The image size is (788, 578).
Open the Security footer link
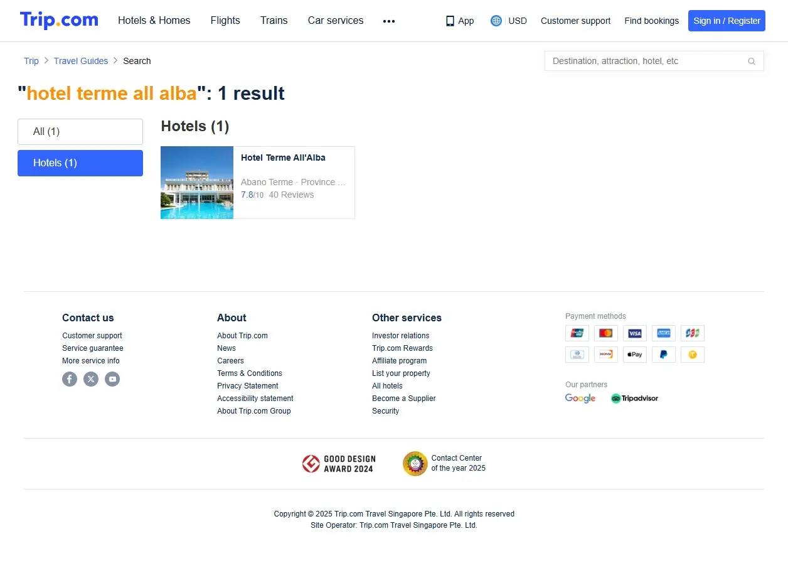click(385, 411)
